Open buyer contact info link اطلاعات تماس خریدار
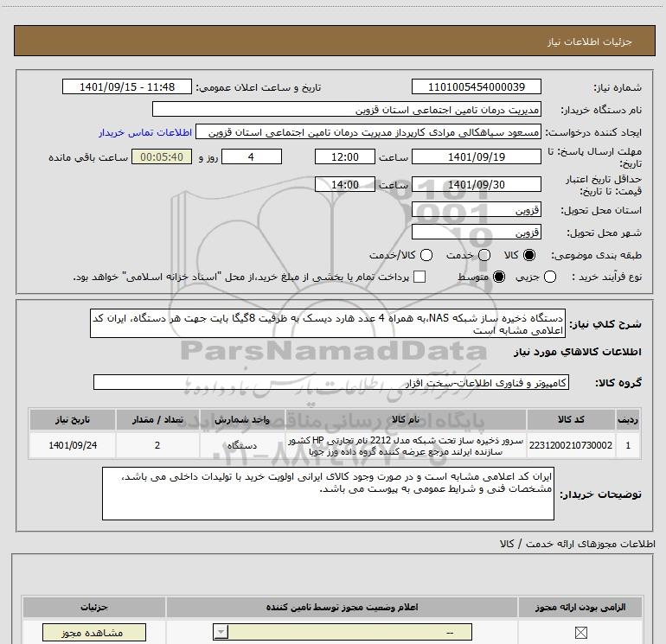The image size is (666, 644). pos(145,132)
